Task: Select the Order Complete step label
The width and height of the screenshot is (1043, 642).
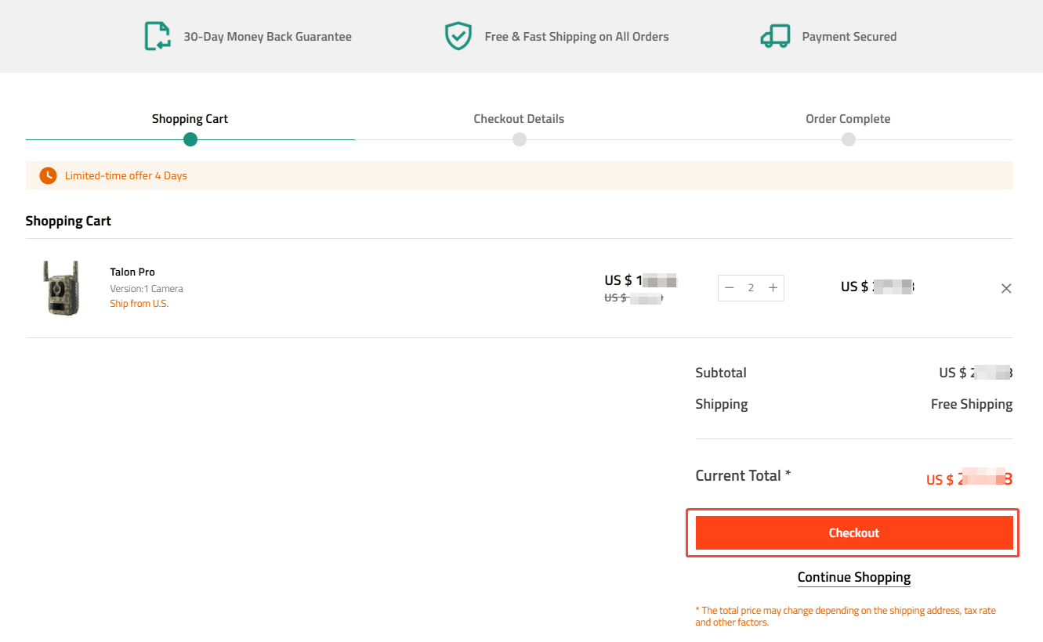Action: [x=848, y=119]
